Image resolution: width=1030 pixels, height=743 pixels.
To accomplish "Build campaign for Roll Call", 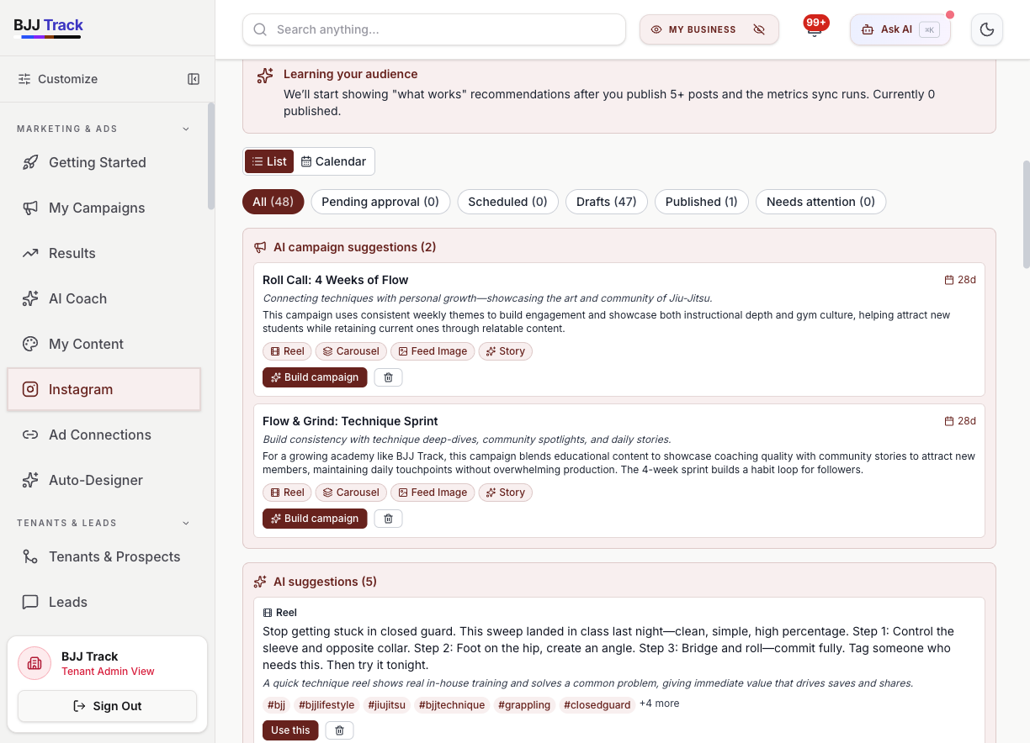I will point(315,377).
